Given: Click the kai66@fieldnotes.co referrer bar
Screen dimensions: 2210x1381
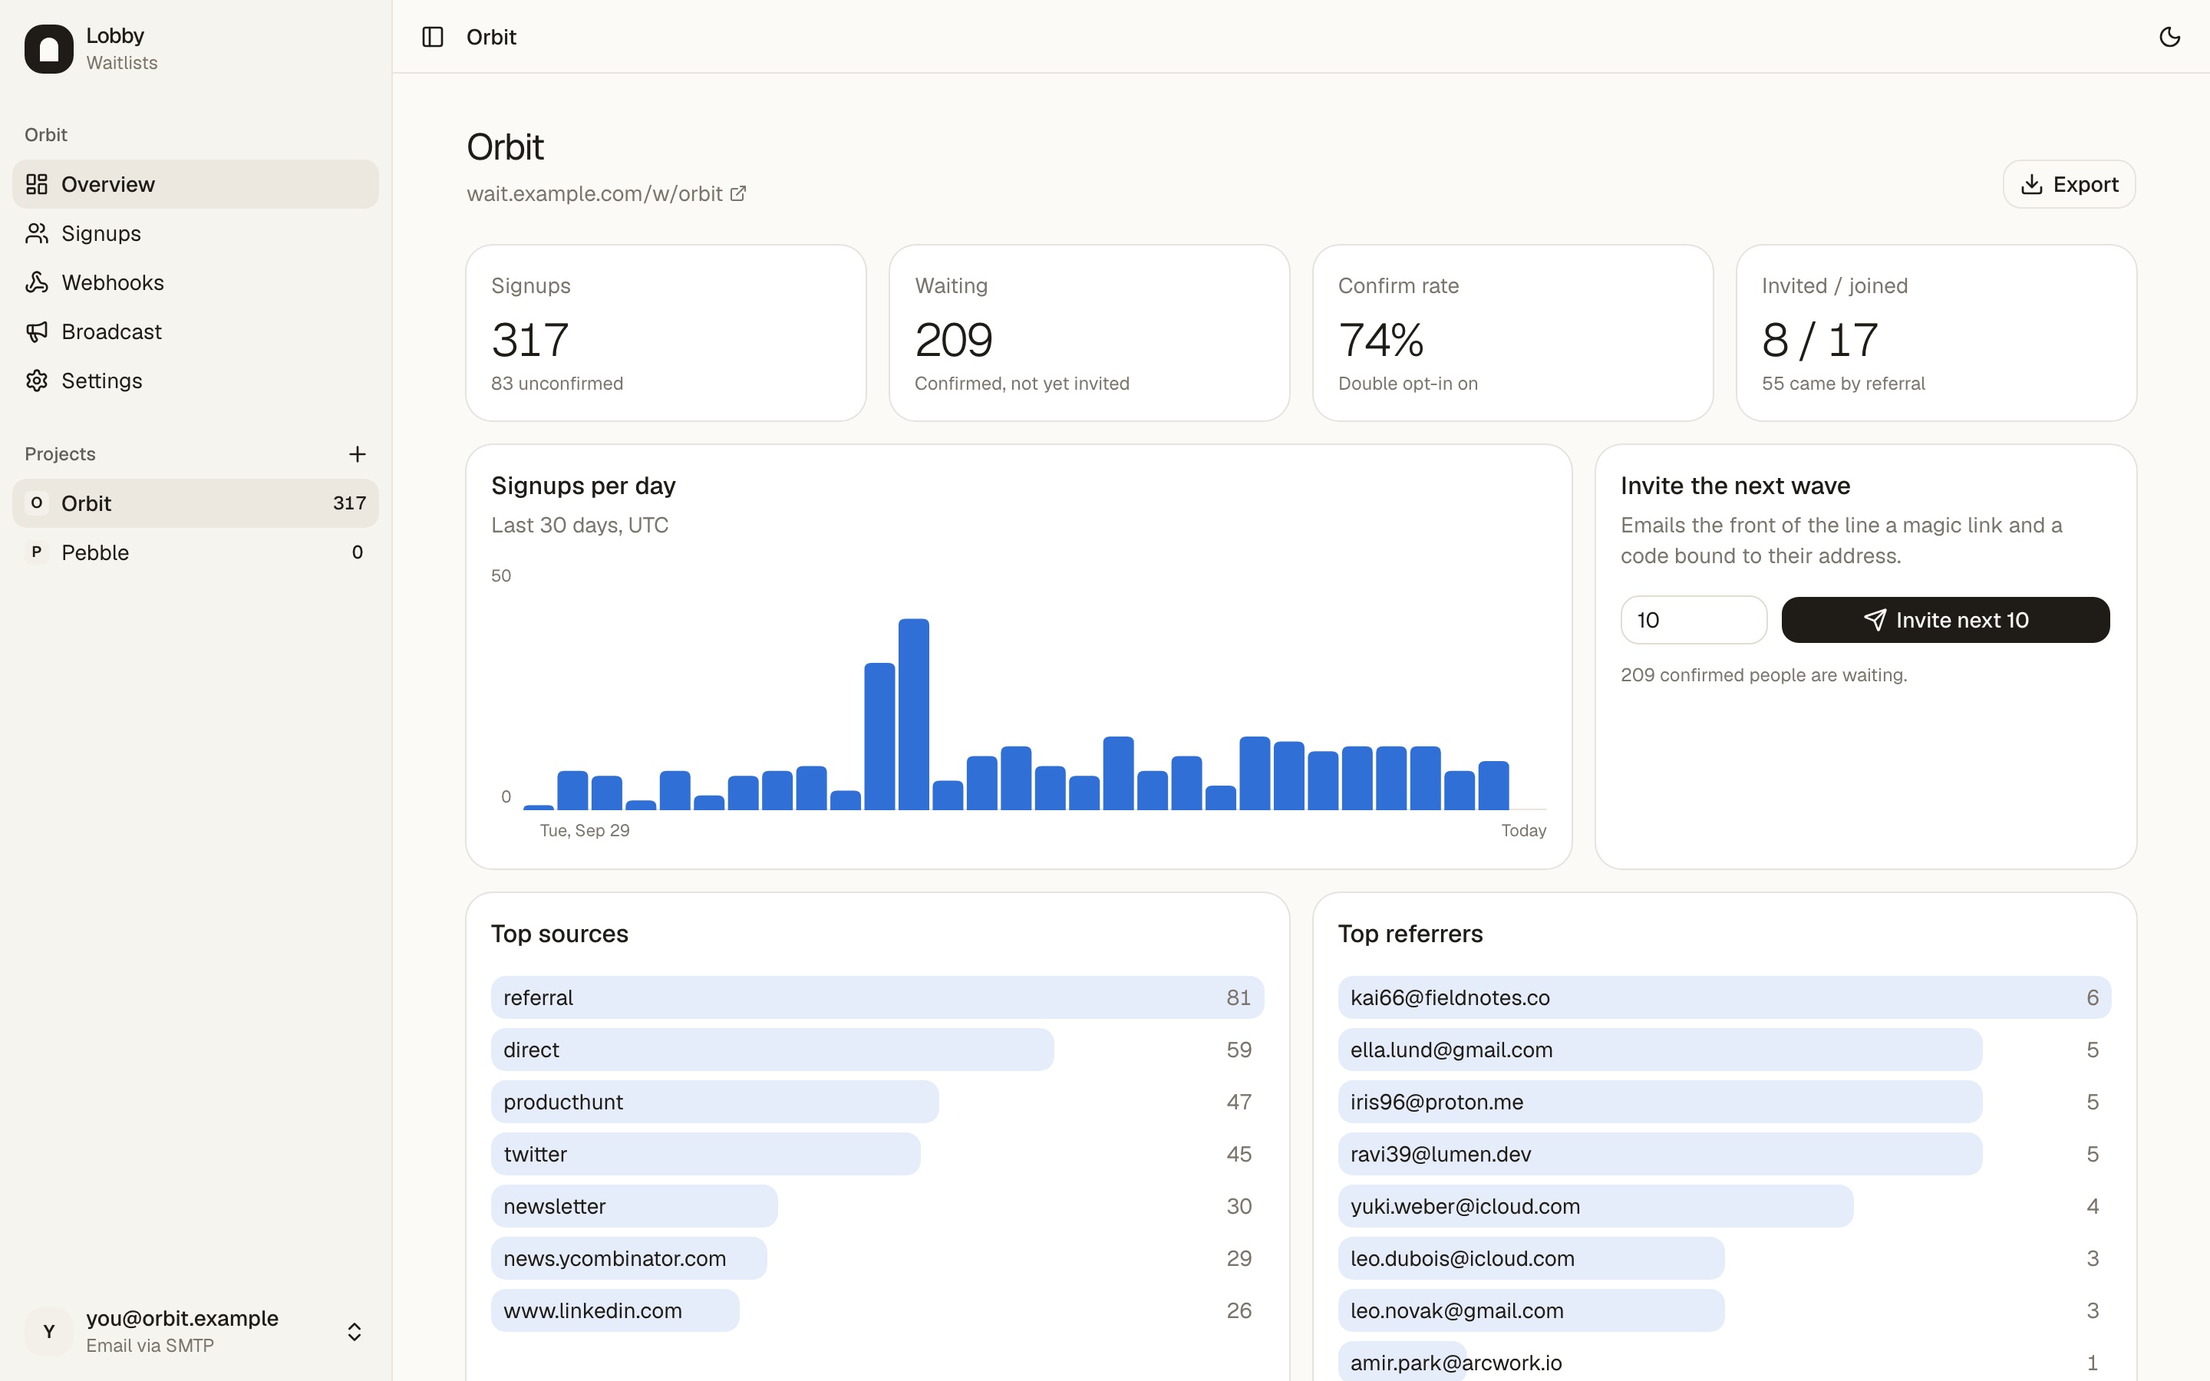Looking at the screenshot, I should 1724,997.
